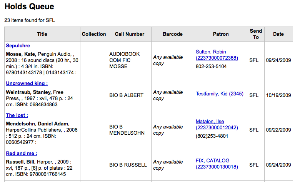View patron Sutton, Robin record
The image size is (295, 182).
(217, 55)
